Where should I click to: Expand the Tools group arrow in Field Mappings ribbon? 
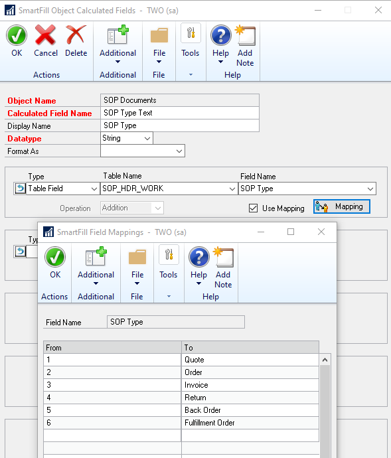coord(169,297)
